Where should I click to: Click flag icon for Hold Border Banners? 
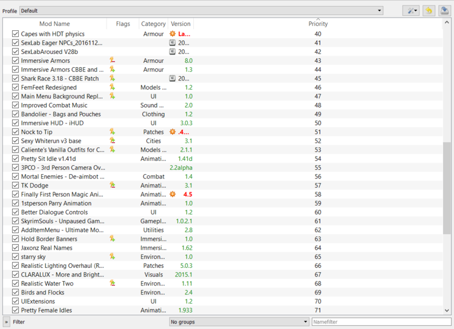(x=113, y=239)
